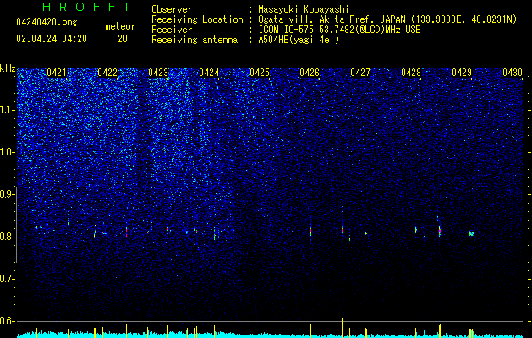Click the Receiving Location field label

click(197, 19)
